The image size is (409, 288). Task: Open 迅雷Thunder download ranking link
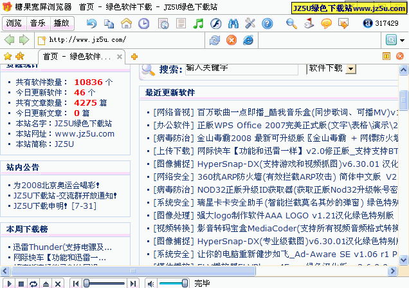point(62,247)
